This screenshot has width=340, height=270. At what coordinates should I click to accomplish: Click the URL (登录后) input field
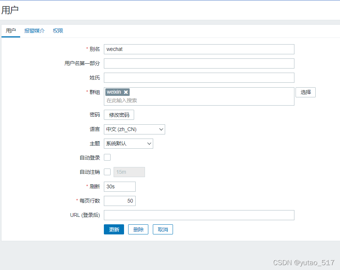point(199,215)
